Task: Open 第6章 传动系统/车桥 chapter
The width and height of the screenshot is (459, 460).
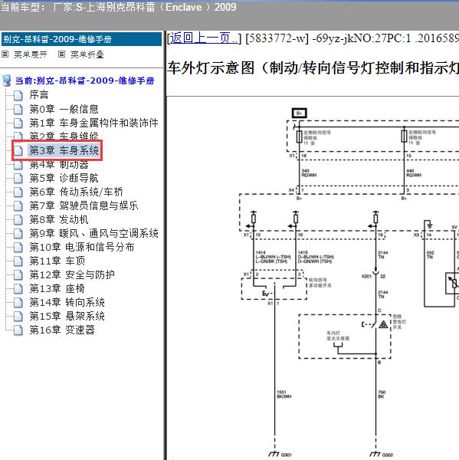Action: pyautogui.click(x=77, y=192)
